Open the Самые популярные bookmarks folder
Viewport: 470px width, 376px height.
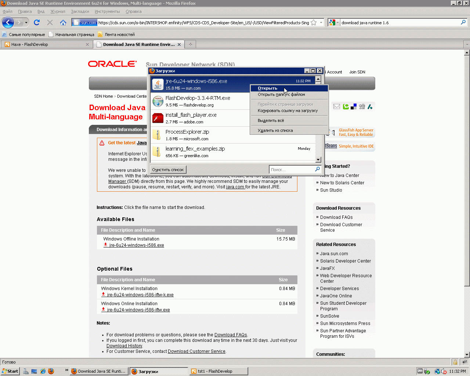(23, 35)
